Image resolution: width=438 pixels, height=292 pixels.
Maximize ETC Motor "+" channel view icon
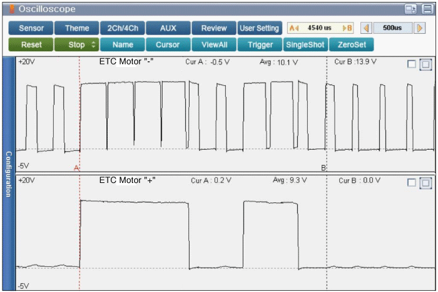(425, 183)
